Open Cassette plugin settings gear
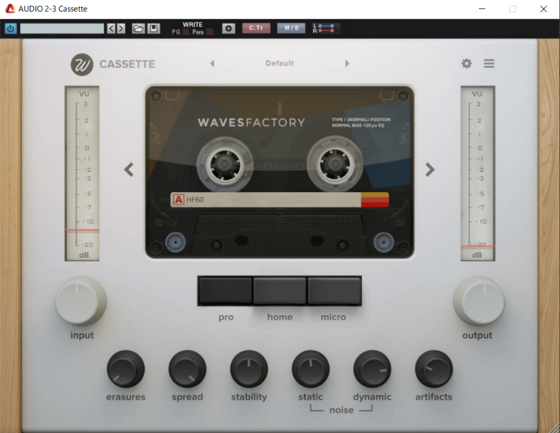560x433 pixels. click(466, 63)
